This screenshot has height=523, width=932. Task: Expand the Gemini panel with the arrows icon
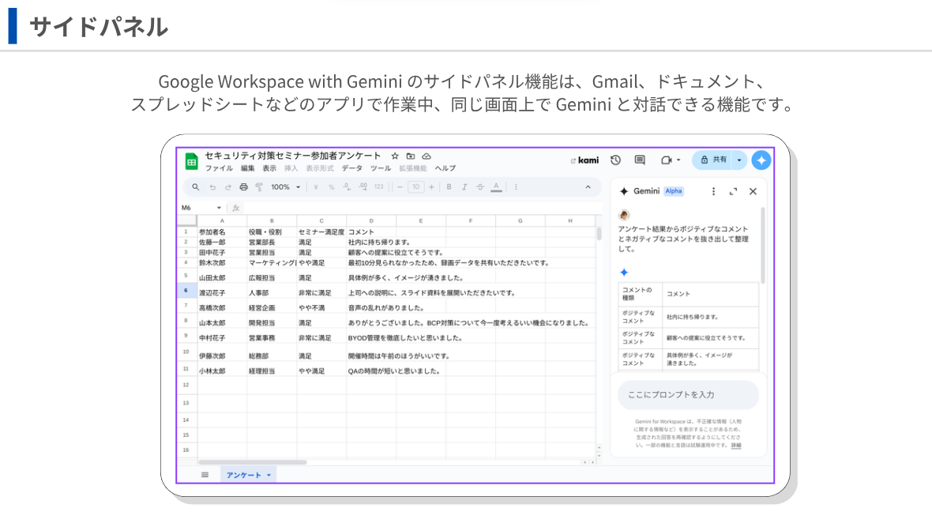(x=733, y=191)
